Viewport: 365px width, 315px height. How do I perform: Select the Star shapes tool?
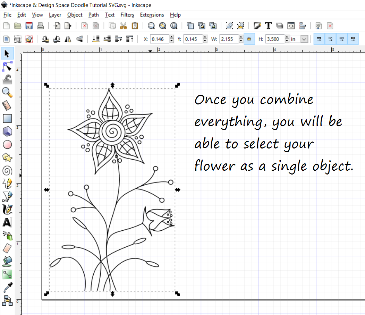coord(7,157)
